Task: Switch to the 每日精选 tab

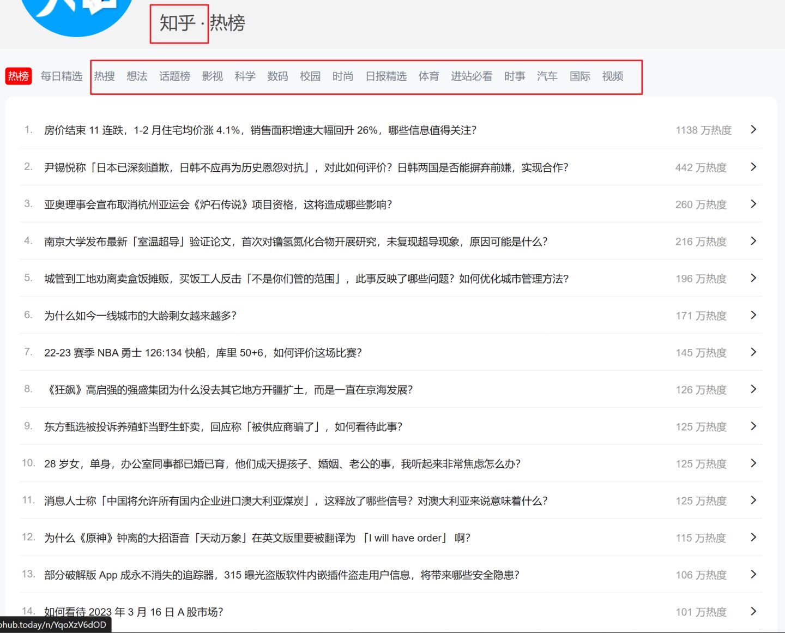Action: pyautogui.click(x=61, y=76)
